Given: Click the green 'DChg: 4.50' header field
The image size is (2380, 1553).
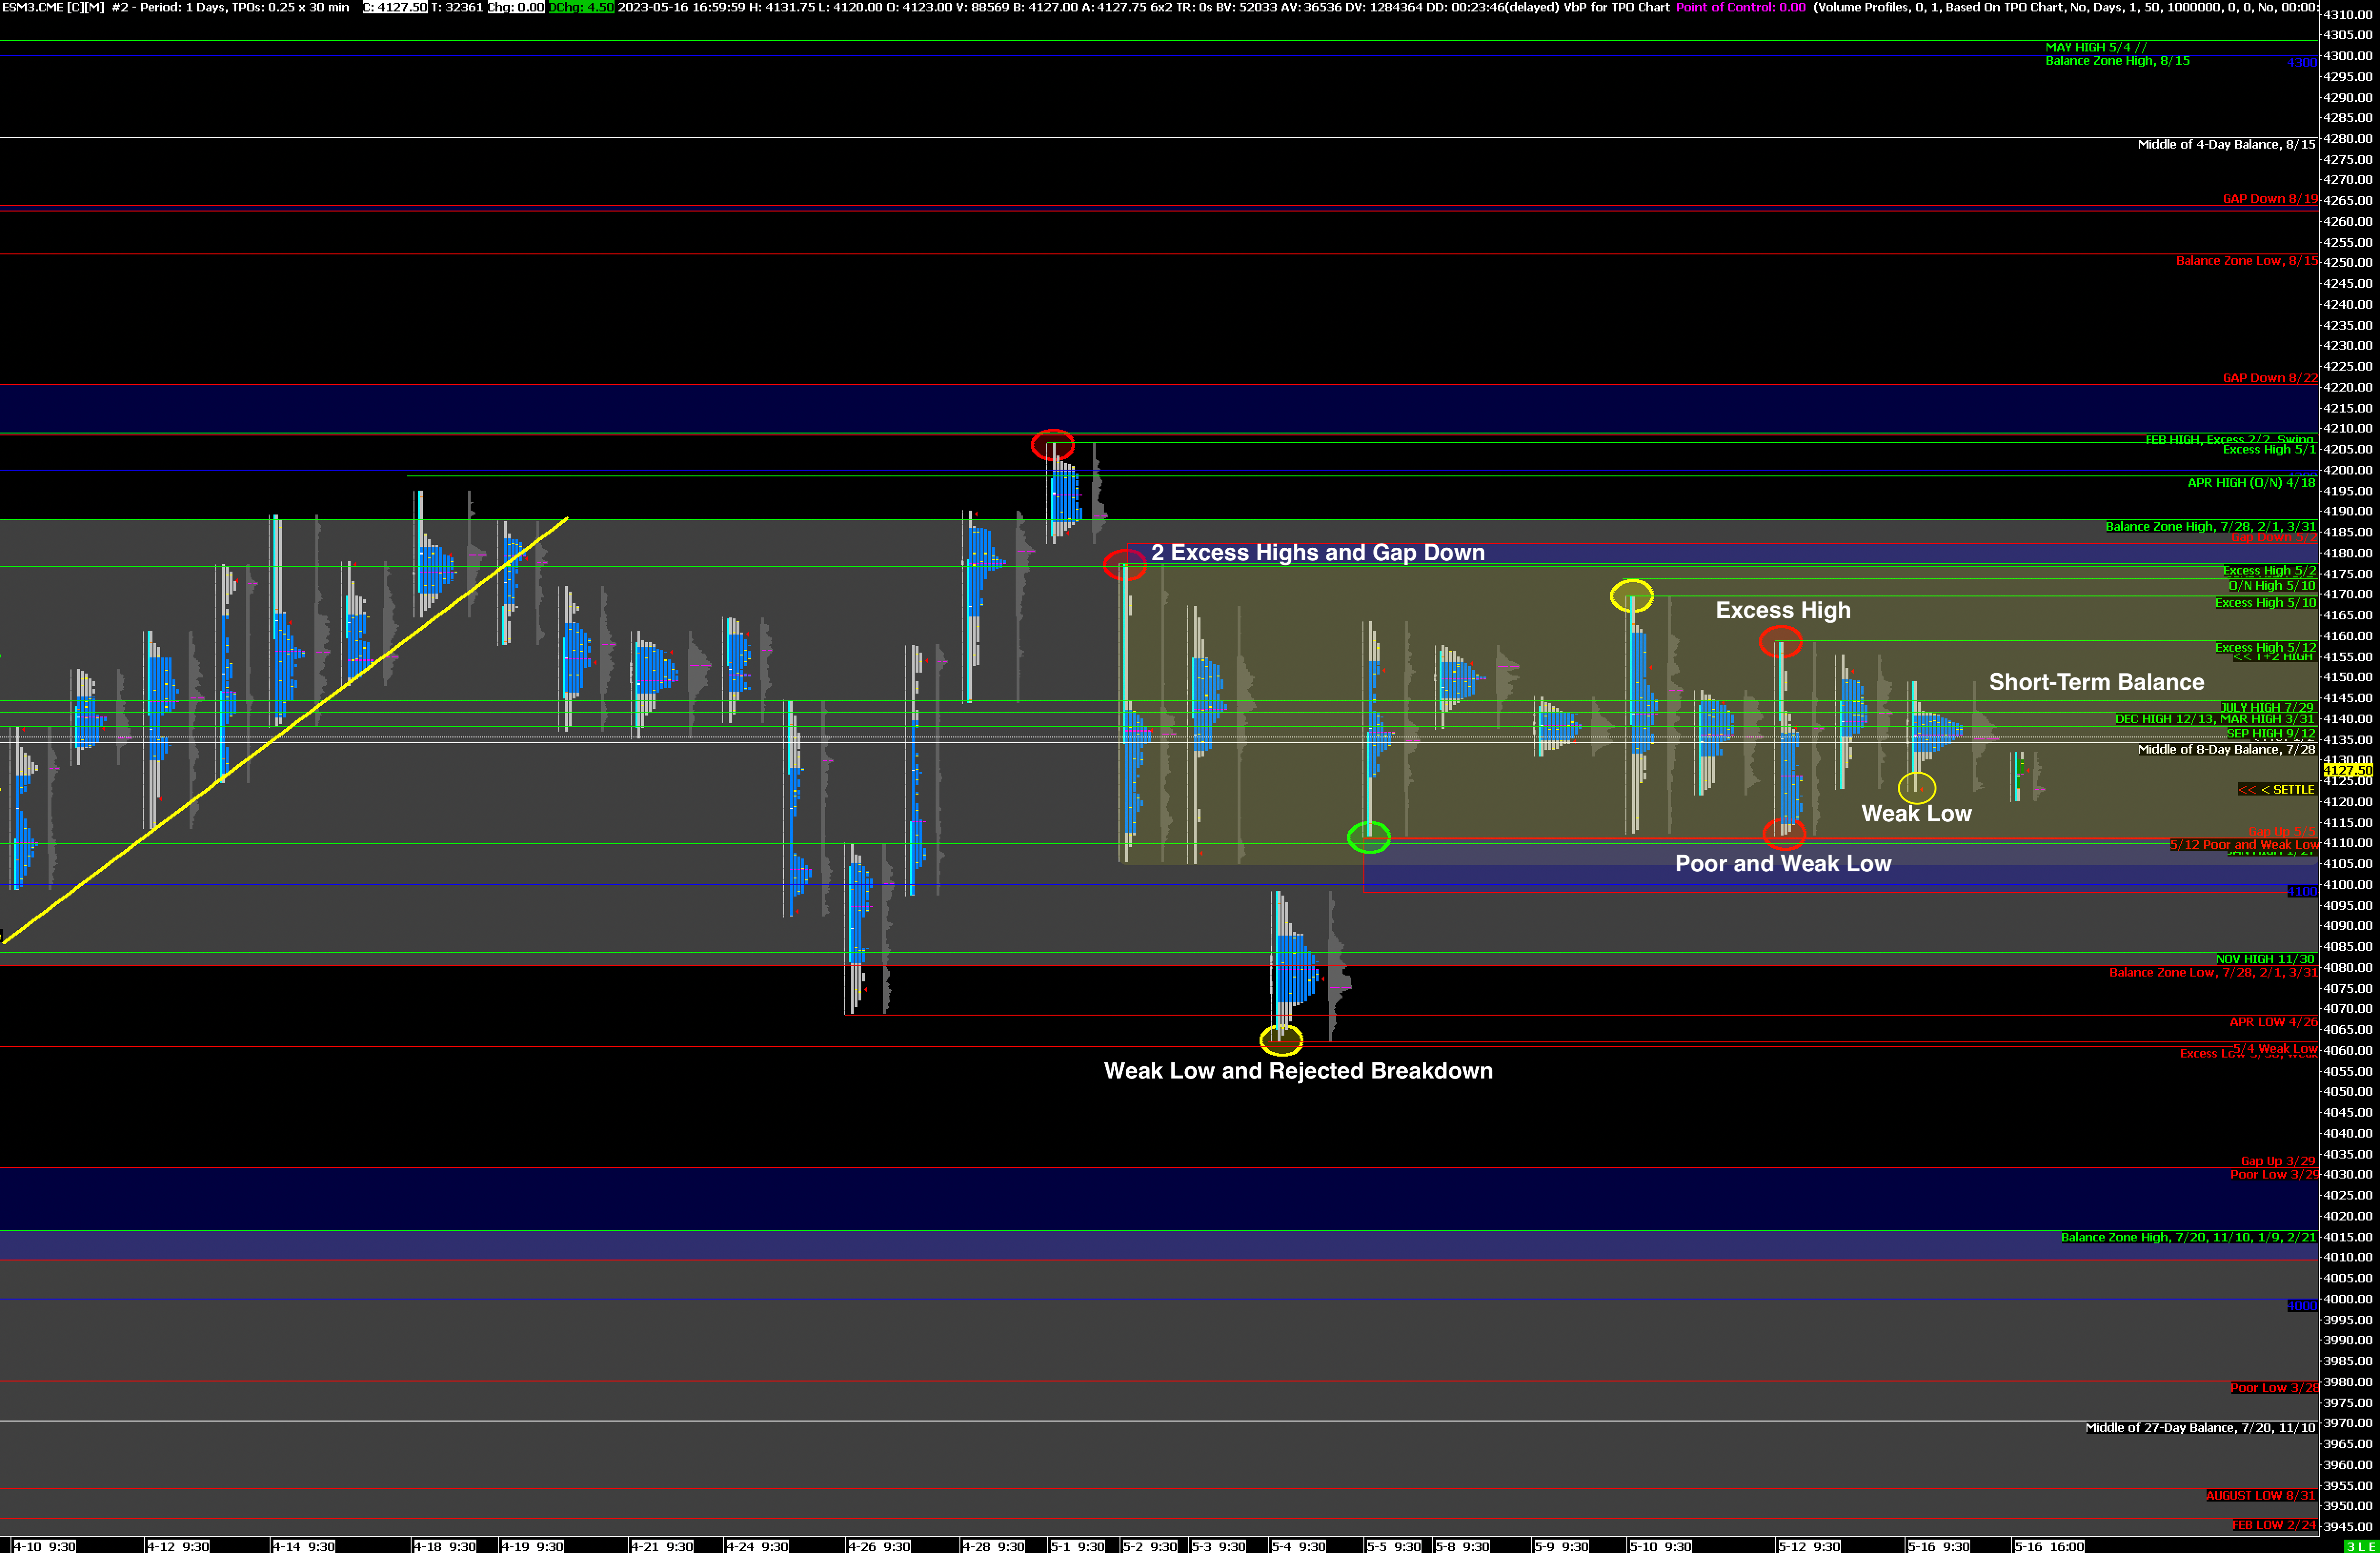Looking at the screenshot, I should pos(581,7).
